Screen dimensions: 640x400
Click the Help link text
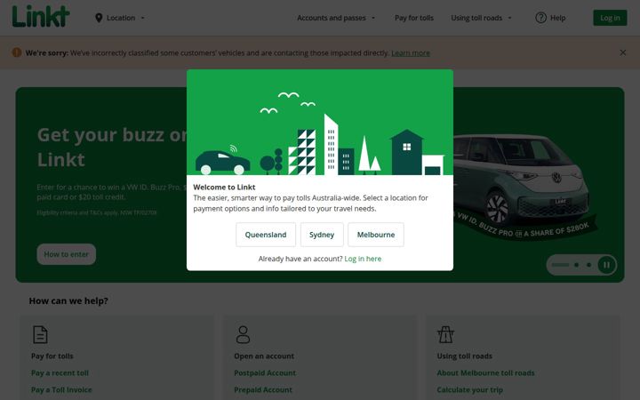point(557,18)
